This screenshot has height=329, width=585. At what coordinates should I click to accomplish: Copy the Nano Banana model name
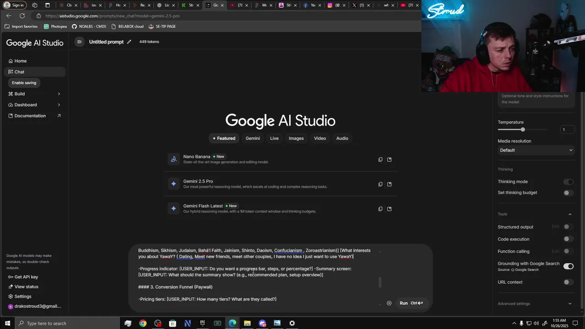[380, 159]
